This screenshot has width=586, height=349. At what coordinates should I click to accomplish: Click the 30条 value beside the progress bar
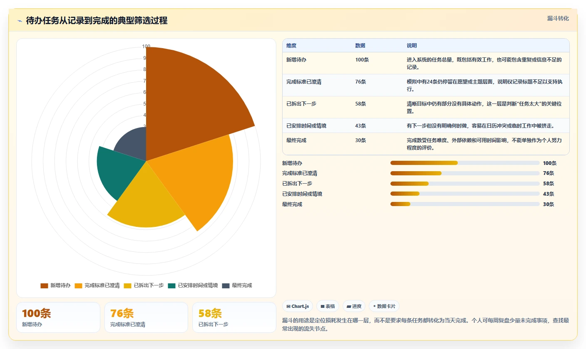[x=549, y=204]
